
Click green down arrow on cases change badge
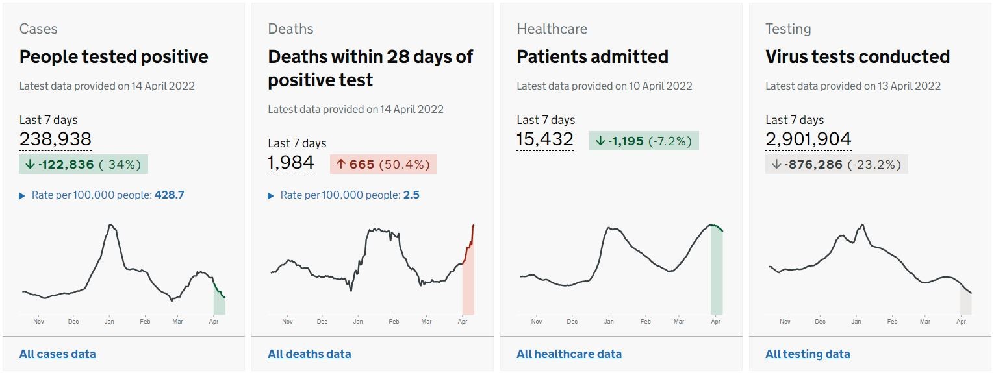pyautogui.click(x=30, y=165)
